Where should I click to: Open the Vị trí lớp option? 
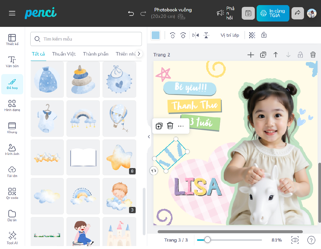230,35
